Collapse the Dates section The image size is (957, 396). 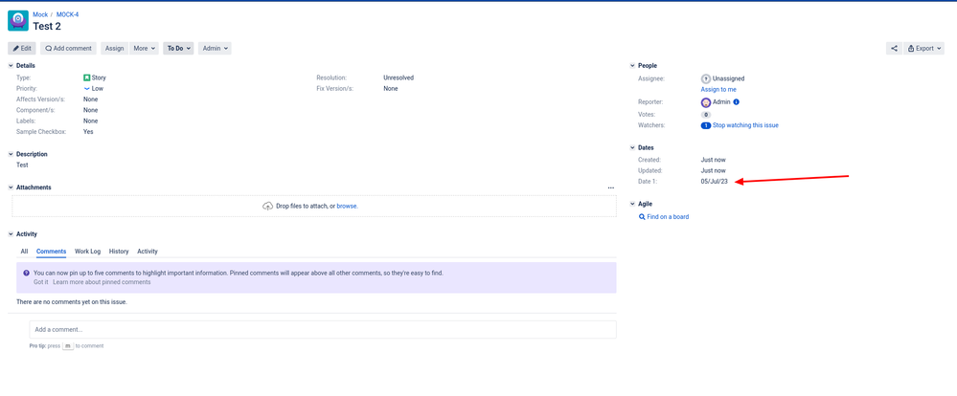click(x=632, y=147)
